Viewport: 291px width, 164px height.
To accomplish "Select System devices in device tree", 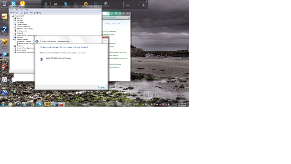I will 22,50.
